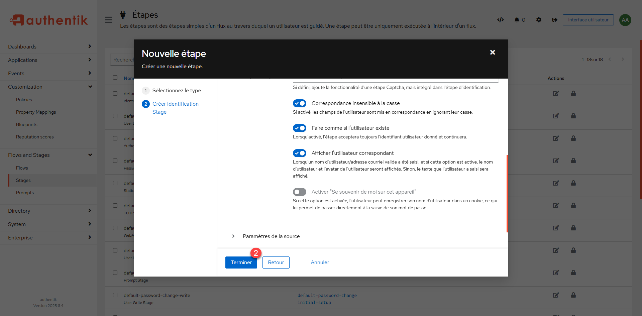Click the modal's vertical scrollbar
The height and width of the screenshot is (316, 642).
click(507, 193)
